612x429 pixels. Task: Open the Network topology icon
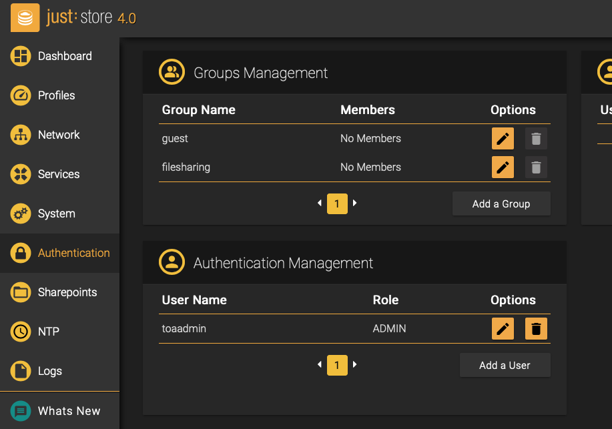pyautogui.click(x=21, y=135)
